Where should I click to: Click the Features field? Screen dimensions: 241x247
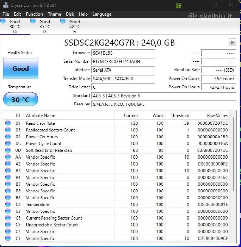coord(164,104)
